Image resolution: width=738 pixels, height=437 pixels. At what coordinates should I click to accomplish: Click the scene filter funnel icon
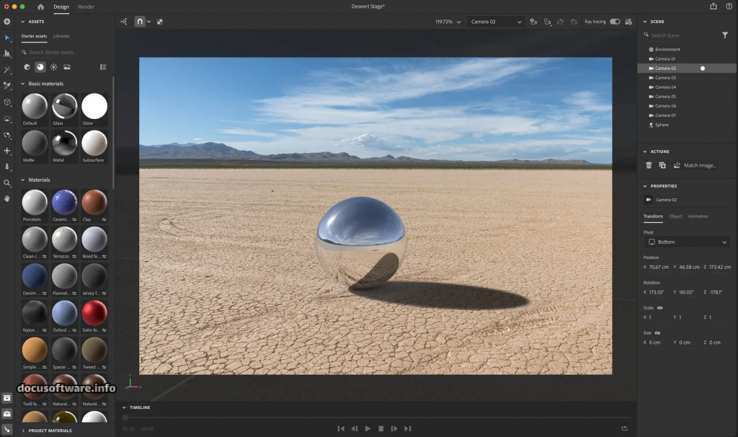[725, 35]
